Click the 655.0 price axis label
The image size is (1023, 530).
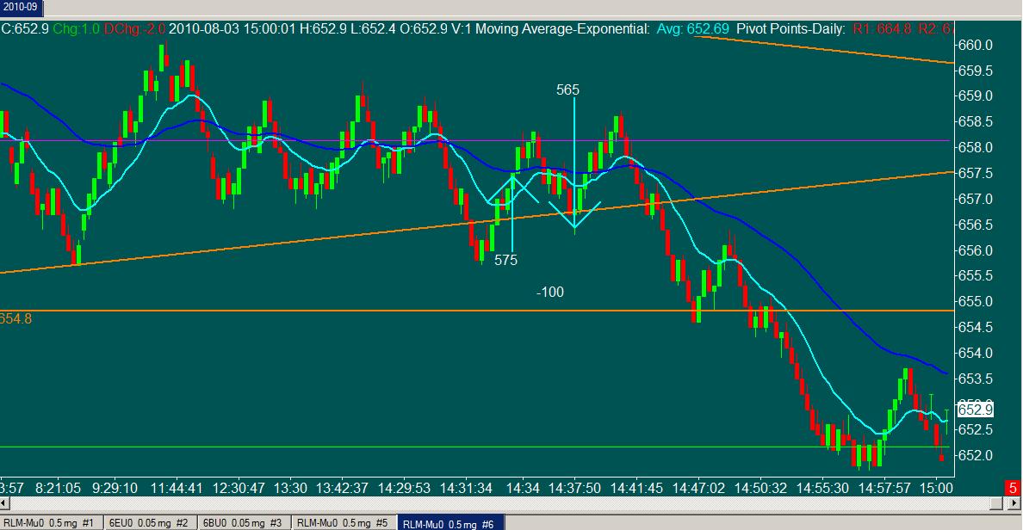(975, 302)
